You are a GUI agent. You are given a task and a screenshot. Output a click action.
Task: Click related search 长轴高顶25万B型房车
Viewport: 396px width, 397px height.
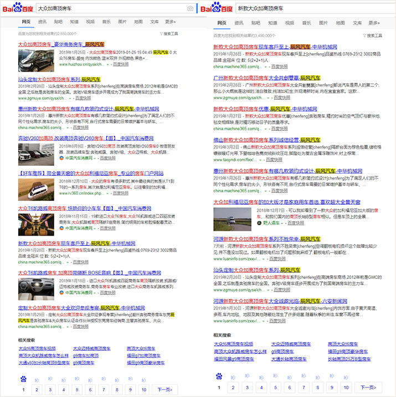pyautogui.click(x=349, y=359)
